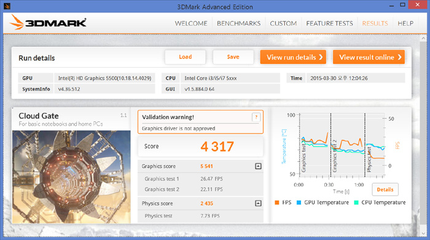Open the validation warning help question mark

[x=256, y=118]
